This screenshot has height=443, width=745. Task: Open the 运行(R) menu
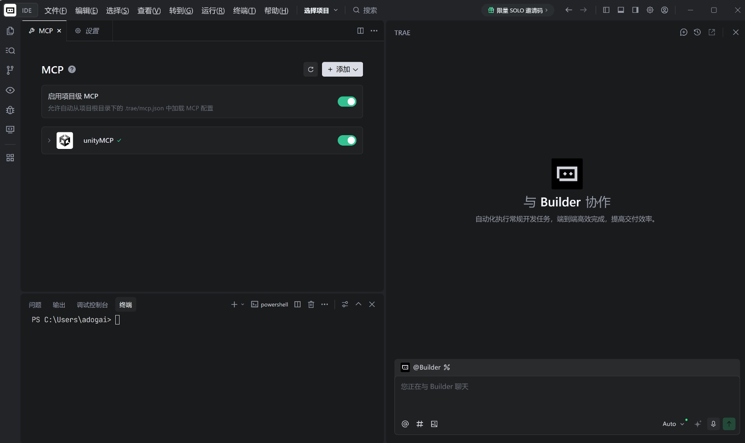click(213, 10)
